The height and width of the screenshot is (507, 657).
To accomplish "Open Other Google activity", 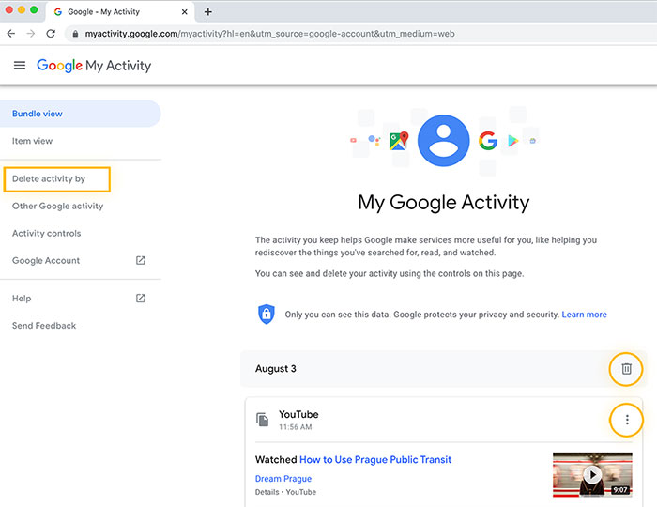I will pos(57,206).
